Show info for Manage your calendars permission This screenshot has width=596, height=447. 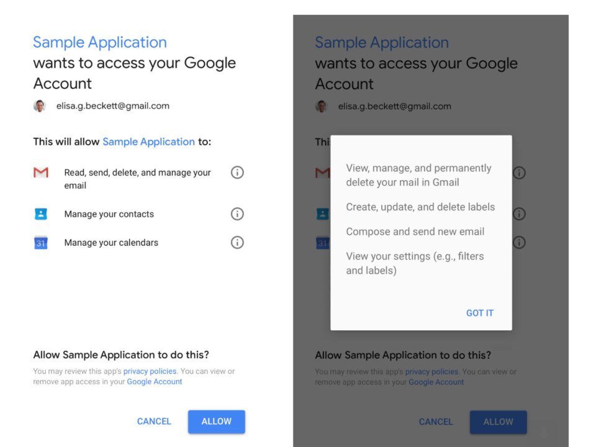click(x=237, y=243)
